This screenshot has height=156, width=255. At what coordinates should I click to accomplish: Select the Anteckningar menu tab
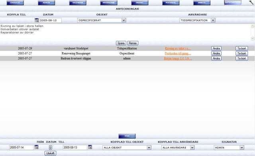pyautogui.click(x=233, y=3)
